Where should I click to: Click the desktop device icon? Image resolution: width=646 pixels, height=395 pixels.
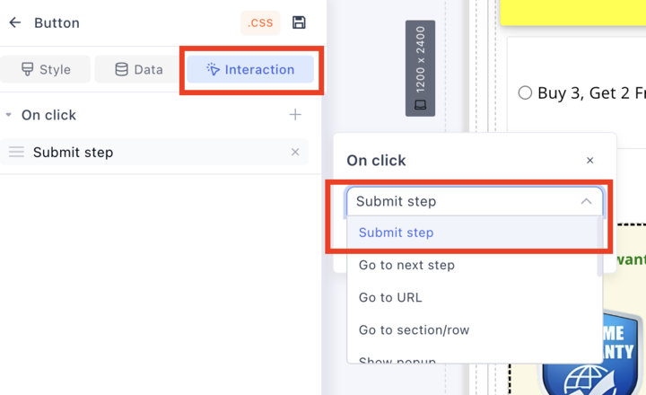coord(420,105)
